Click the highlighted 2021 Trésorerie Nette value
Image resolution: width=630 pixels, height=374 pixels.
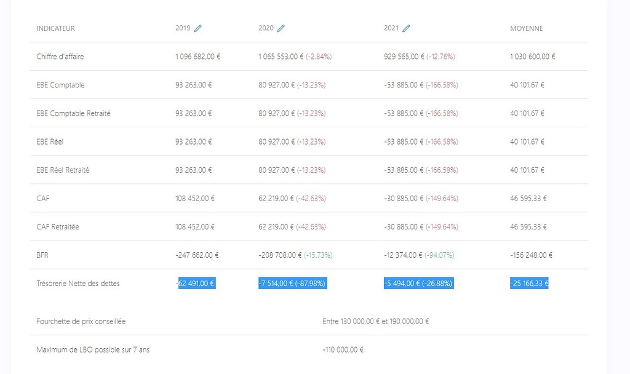pyautogui.click(x=418, y=284)
